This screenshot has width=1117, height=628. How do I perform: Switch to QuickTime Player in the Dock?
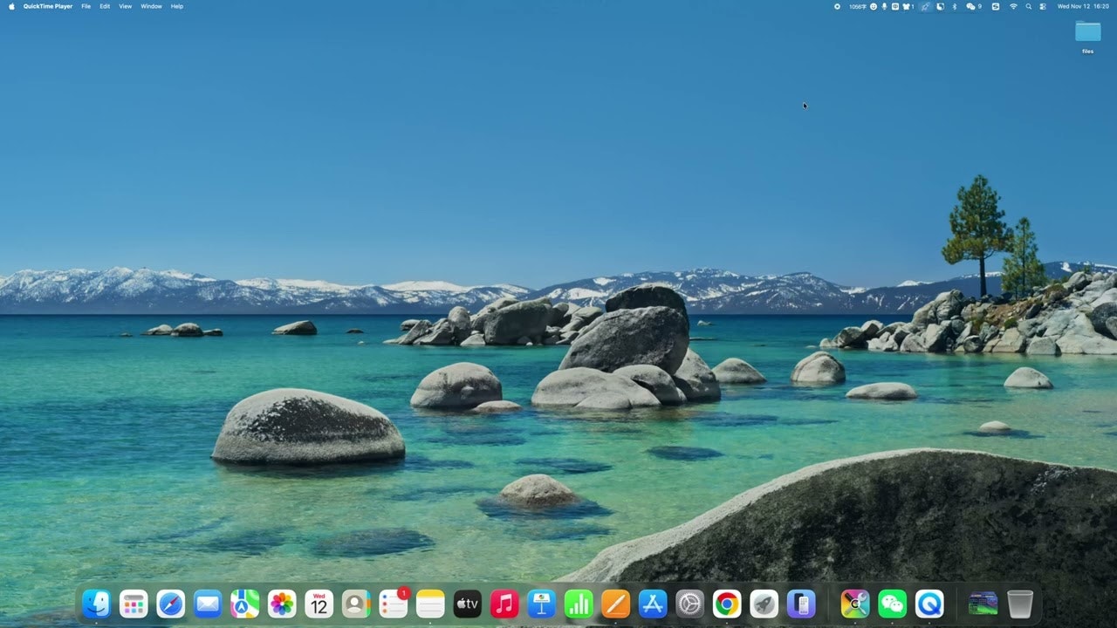[x=929, y=604]
